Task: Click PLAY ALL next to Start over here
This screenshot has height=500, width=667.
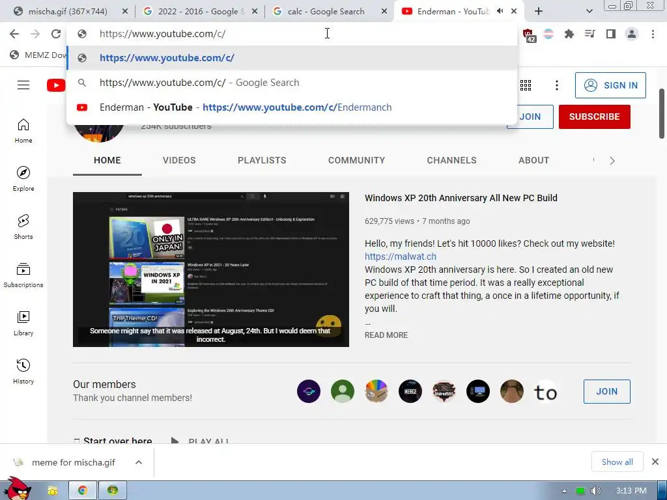Action: point(200,441)
